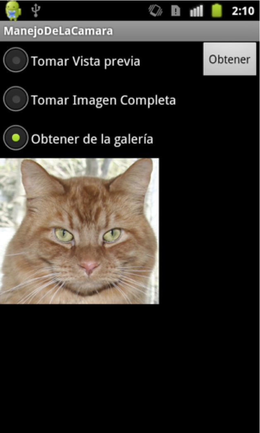This screenshot has height=433, width=260.
Task: Tap the signal strength bars icon
Action: tap(196, 11)
